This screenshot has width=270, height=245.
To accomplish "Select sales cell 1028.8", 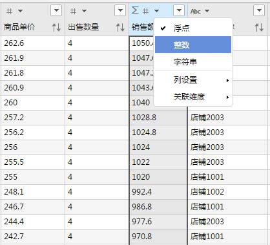I will point(158,118).
